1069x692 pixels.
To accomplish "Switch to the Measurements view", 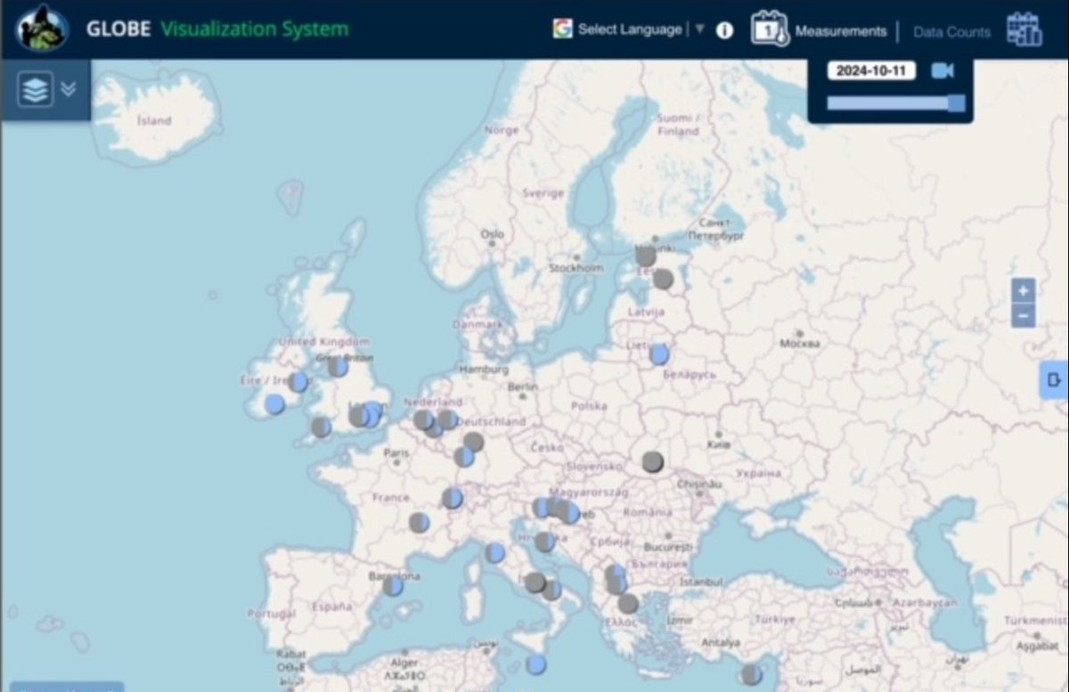I will tap(841, 31).
